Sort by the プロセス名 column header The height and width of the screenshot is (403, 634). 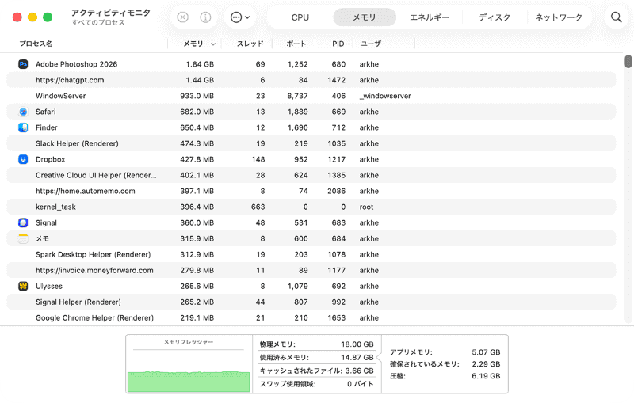pos(36,44)
